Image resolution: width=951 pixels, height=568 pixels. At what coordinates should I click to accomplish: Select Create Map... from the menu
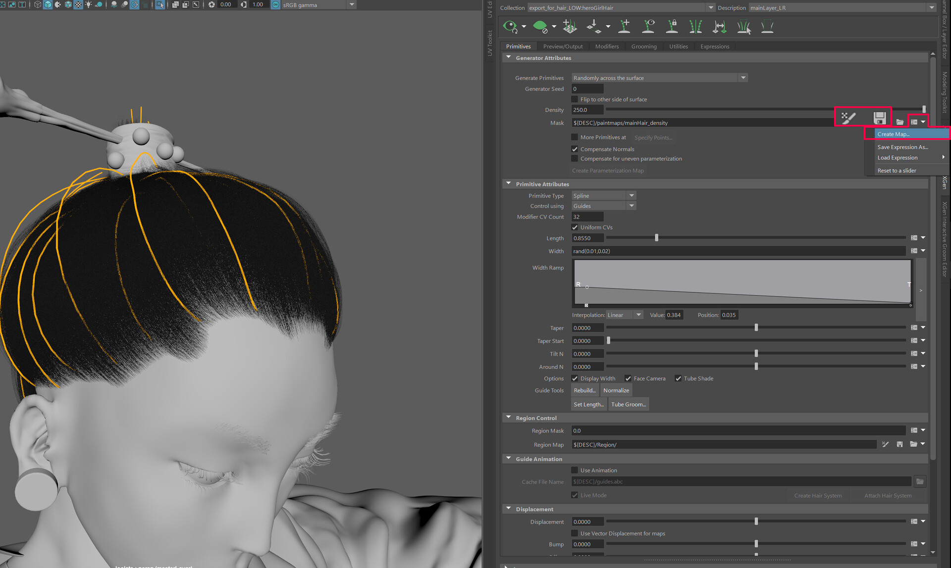[893, 134]
